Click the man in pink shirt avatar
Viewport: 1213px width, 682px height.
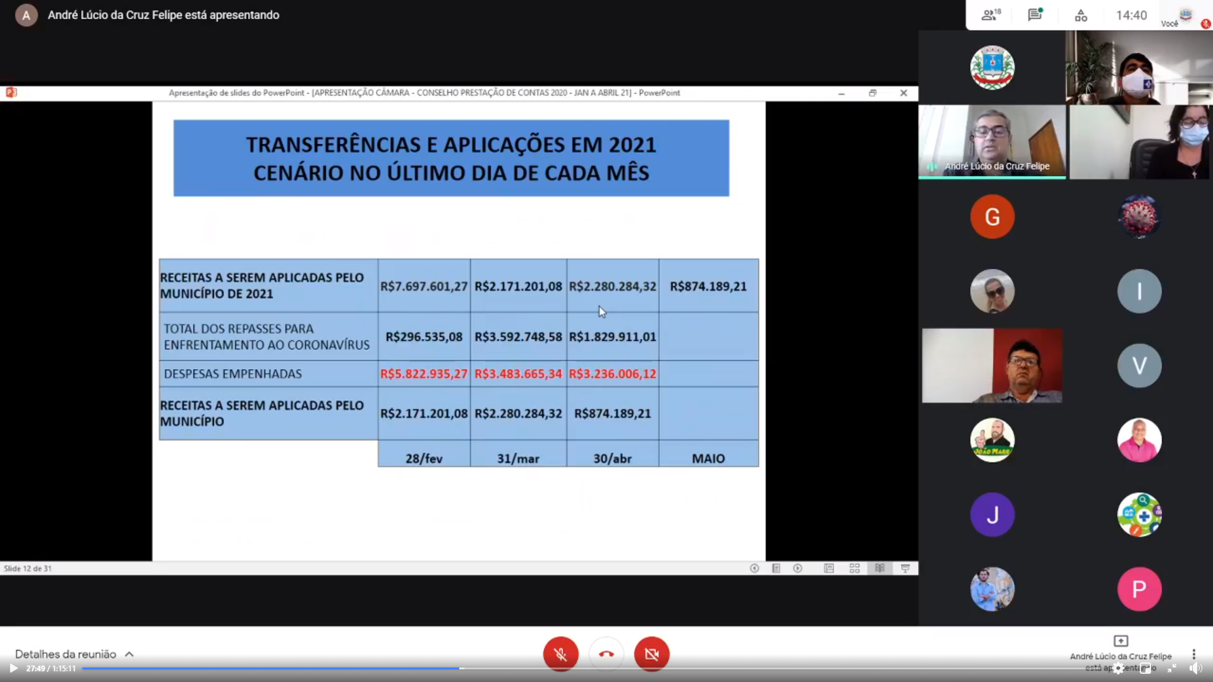pyautogui.click(x=1139, y=440)
